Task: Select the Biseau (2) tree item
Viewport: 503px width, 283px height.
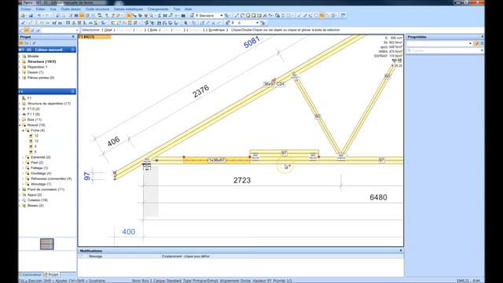Action: [35, 206]
